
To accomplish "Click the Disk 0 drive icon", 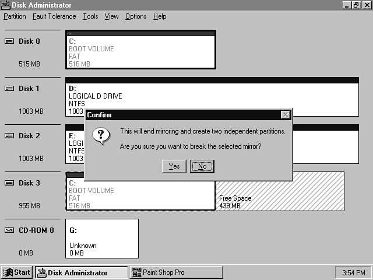I will point(9,41).
